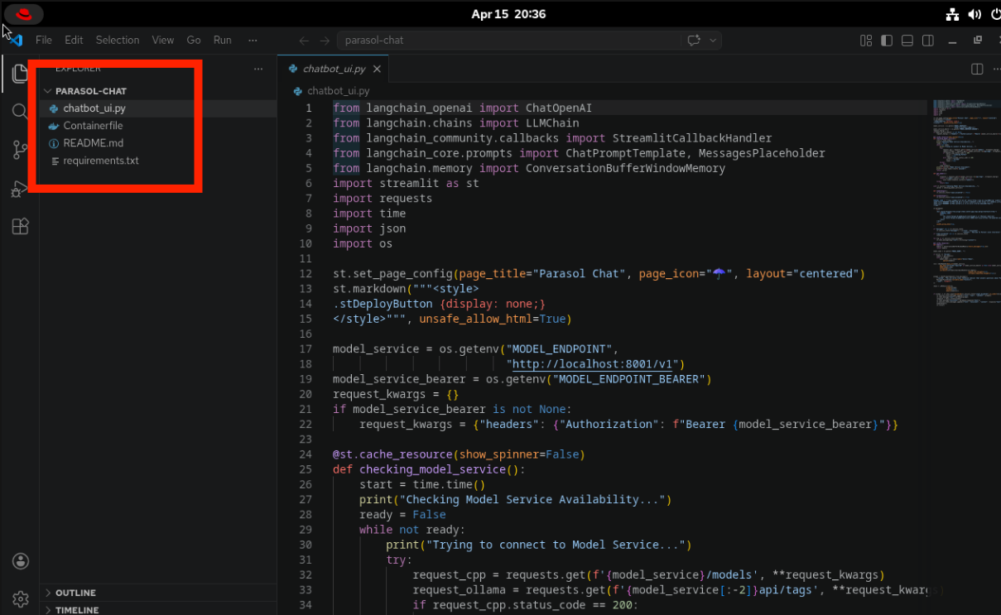Viewport: 1001px width, 615px height.
Task: Open the Copilot chat icon
Action: 694,40
